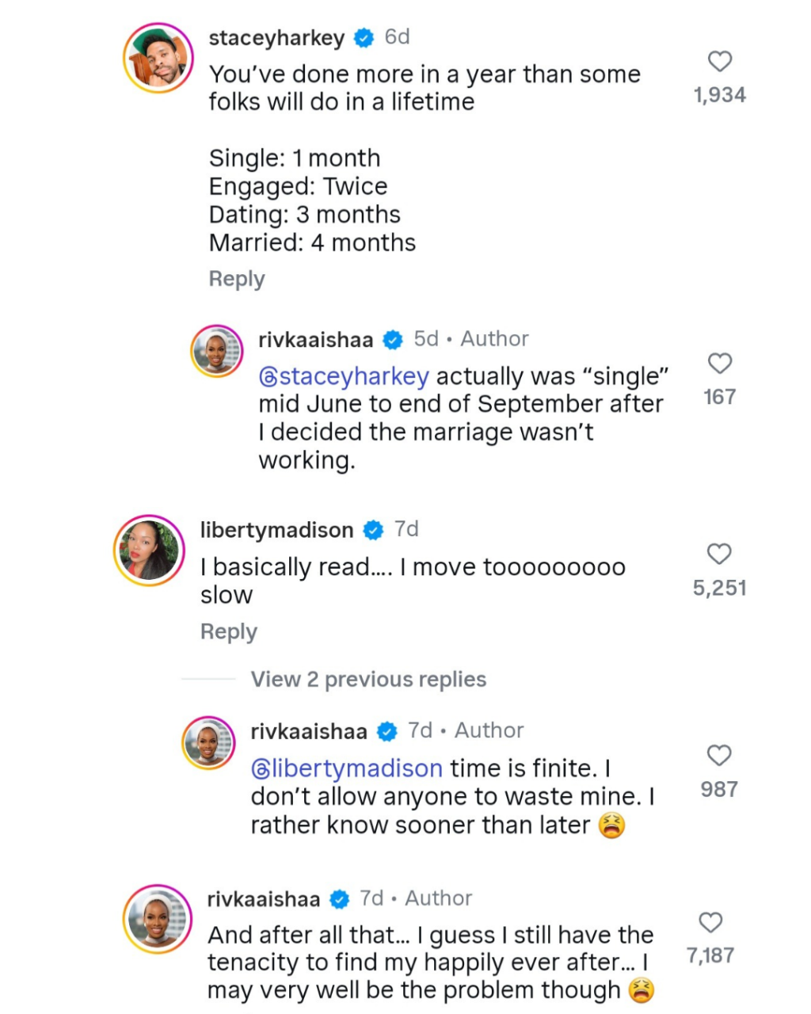Expand View 2 previous replies
The width and height of the screenshot is (811, 1014).
368,680
